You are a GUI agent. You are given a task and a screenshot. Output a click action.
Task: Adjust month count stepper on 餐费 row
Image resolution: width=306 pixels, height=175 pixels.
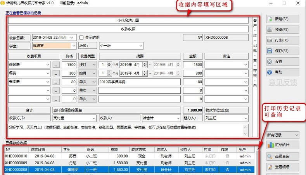[x=109, y=73]
